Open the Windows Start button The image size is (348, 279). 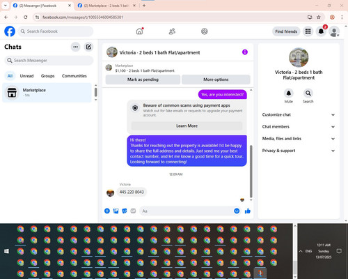point(6,251)
